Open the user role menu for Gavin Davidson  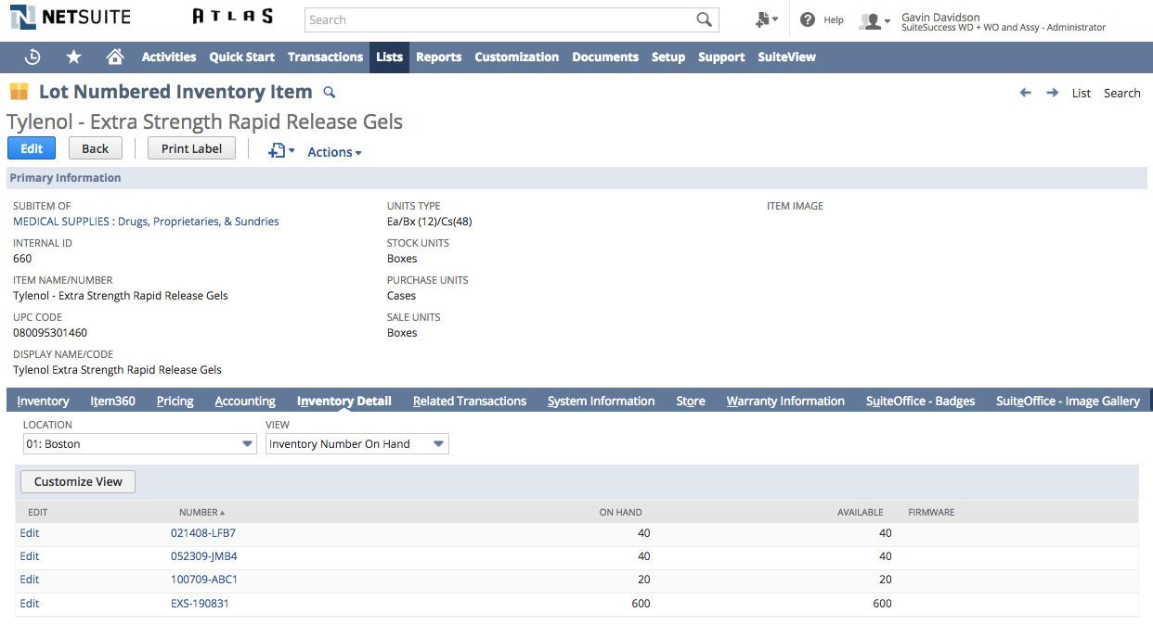[875, 20]
